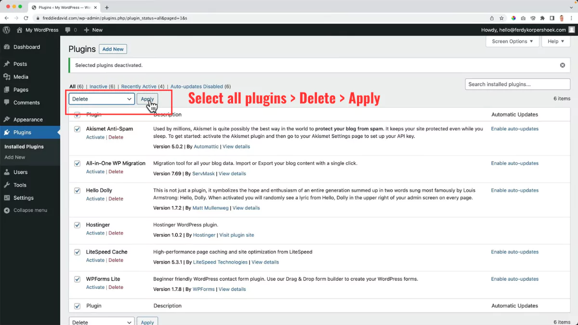Open the bulk actions Delete dropdown
The width and height of the screenshot is (578, 325).
101,98
